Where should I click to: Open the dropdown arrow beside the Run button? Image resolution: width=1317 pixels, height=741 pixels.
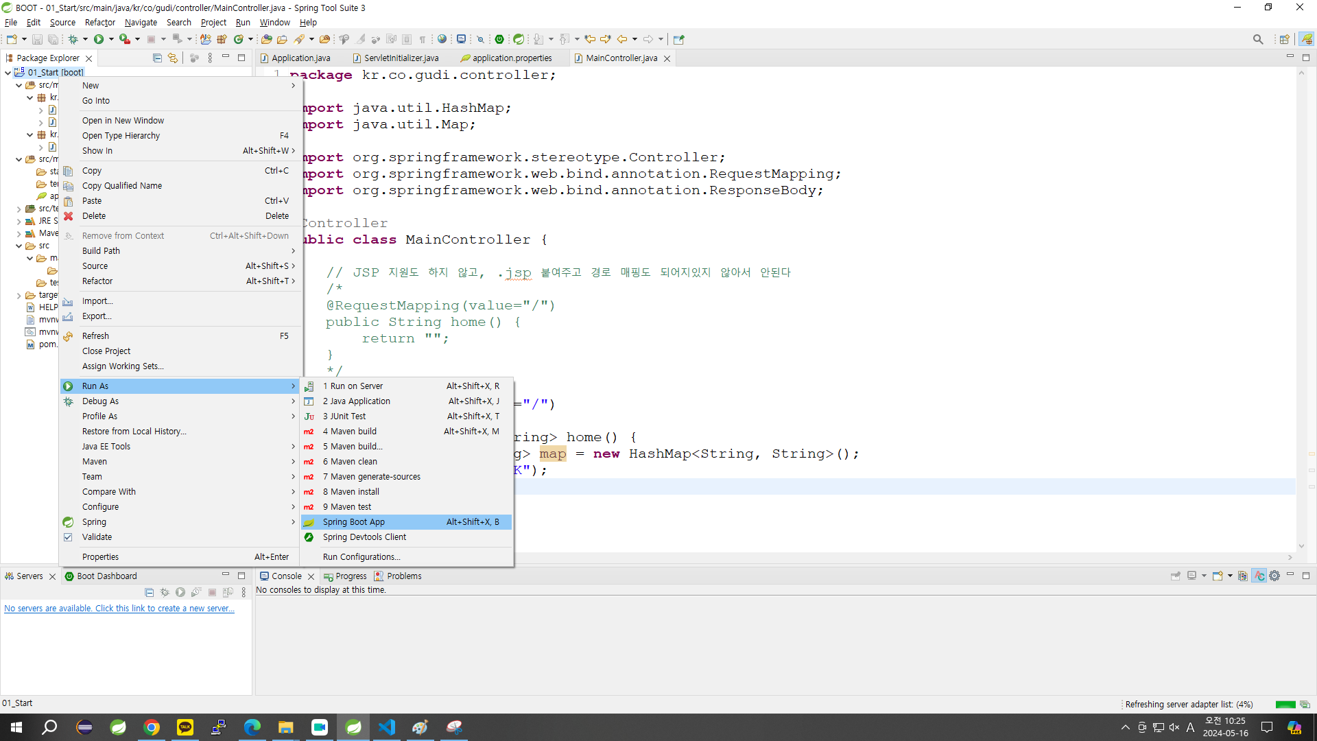click(x=111, y=39)
